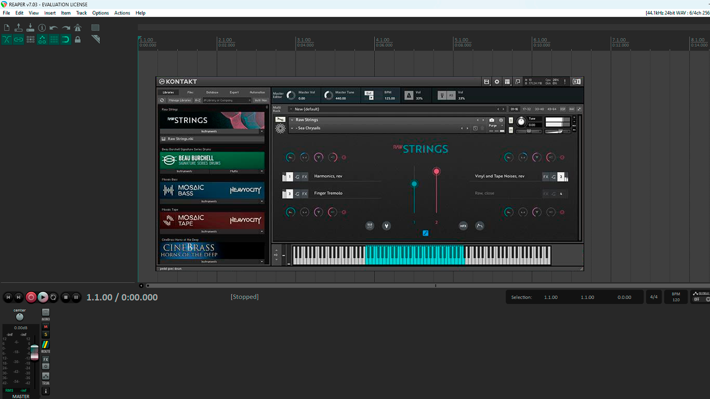
Task: Toggle the locking padlock icon
Action: click(x=78, y=39)
